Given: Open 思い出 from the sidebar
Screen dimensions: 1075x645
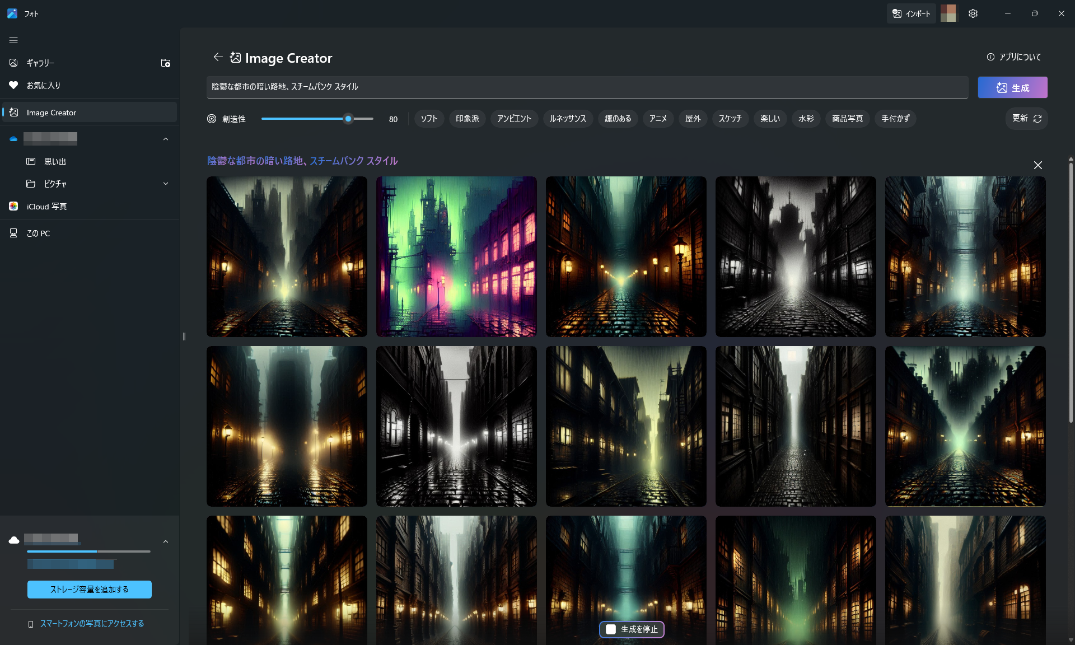Looking at the screenshot, I should click(56, 161).
